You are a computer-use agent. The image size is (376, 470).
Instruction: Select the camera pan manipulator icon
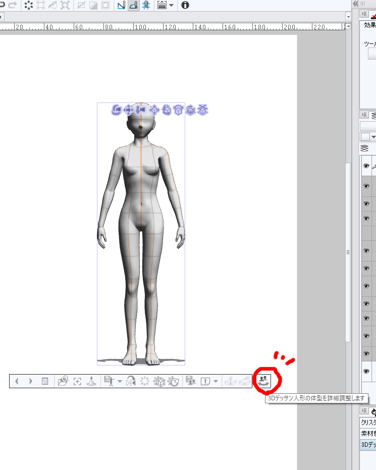coord(129,110)
